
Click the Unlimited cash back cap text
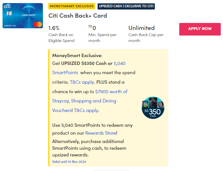(x=141, y=28)
